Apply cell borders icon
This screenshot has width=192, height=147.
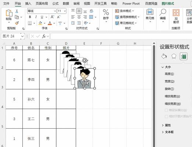[30, 23]
